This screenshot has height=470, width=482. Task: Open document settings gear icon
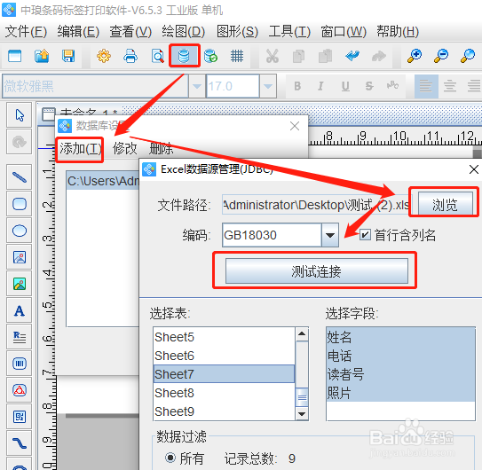pos(104,56)
